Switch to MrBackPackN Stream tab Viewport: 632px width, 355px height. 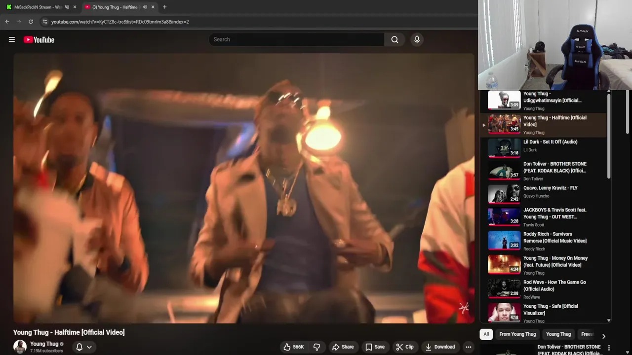coord(38,7)
